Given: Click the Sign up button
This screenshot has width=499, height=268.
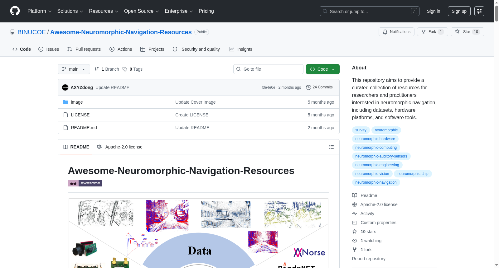Looking at the screenshot, I should [459, 11].
